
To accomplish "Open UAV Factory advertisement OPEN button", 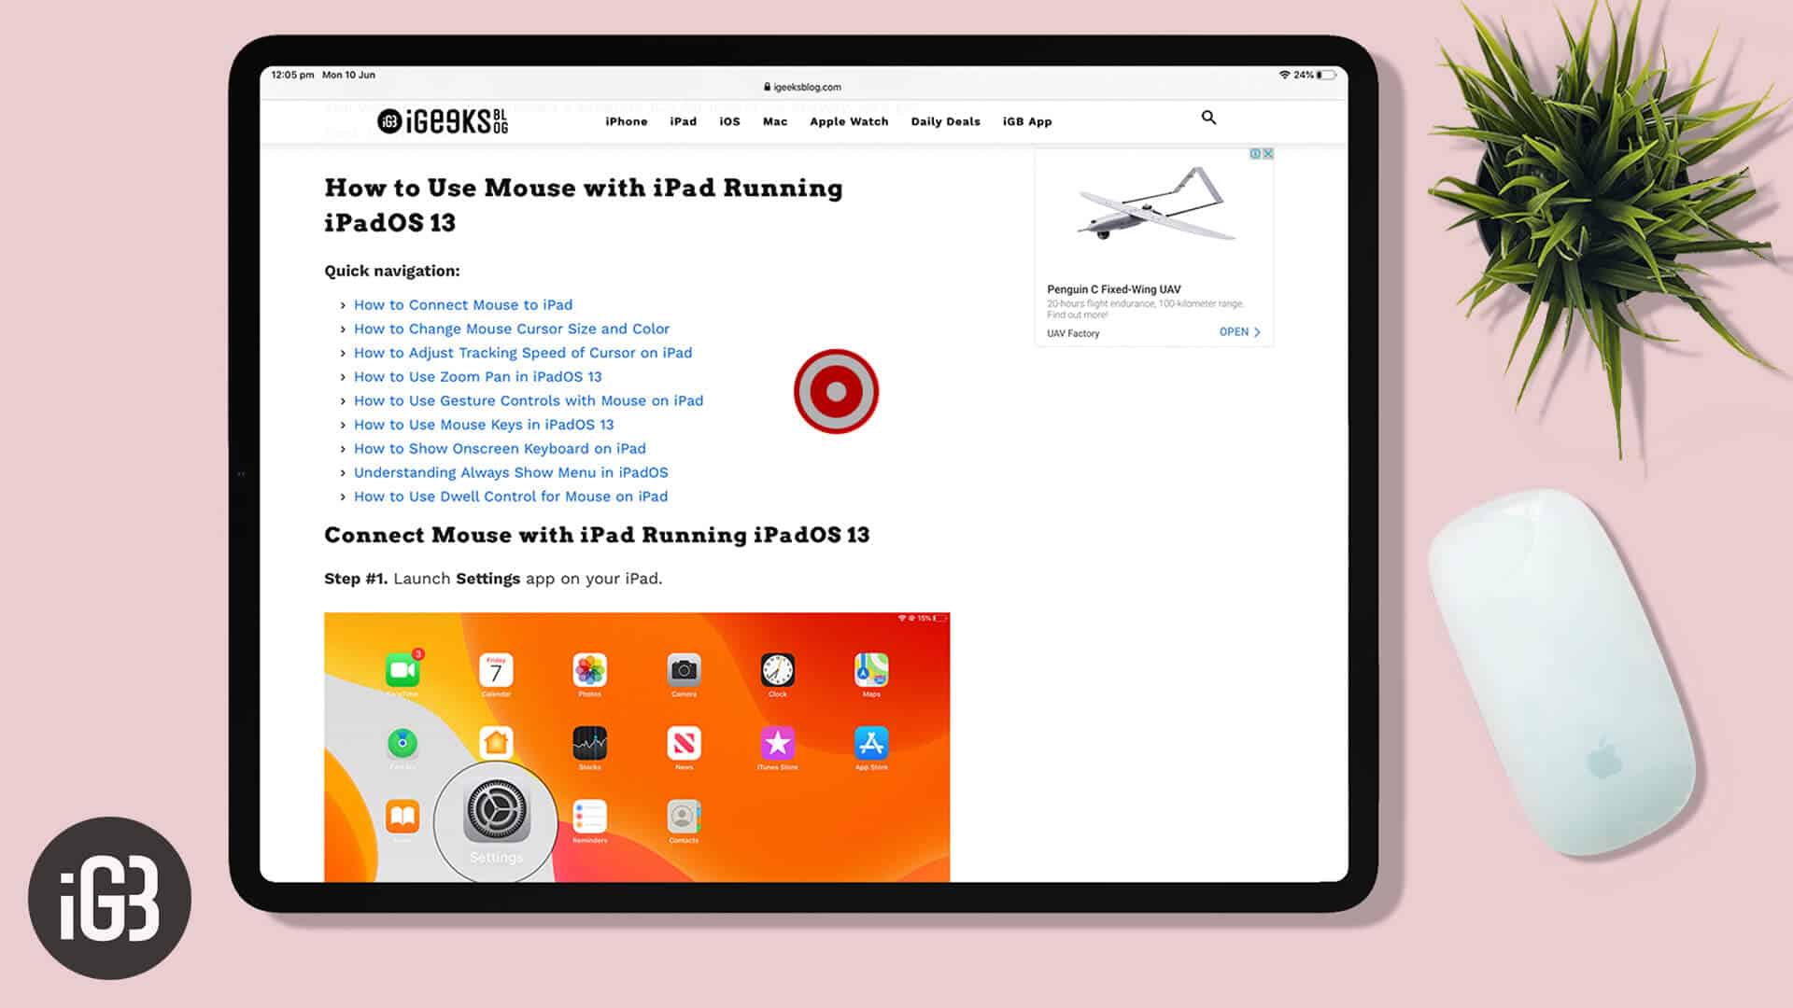I will pyautogui.click(x=1239, y=331).
